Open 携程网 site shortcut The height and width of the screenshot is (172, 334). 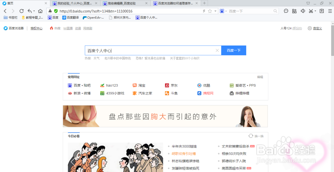coord(205,93)
